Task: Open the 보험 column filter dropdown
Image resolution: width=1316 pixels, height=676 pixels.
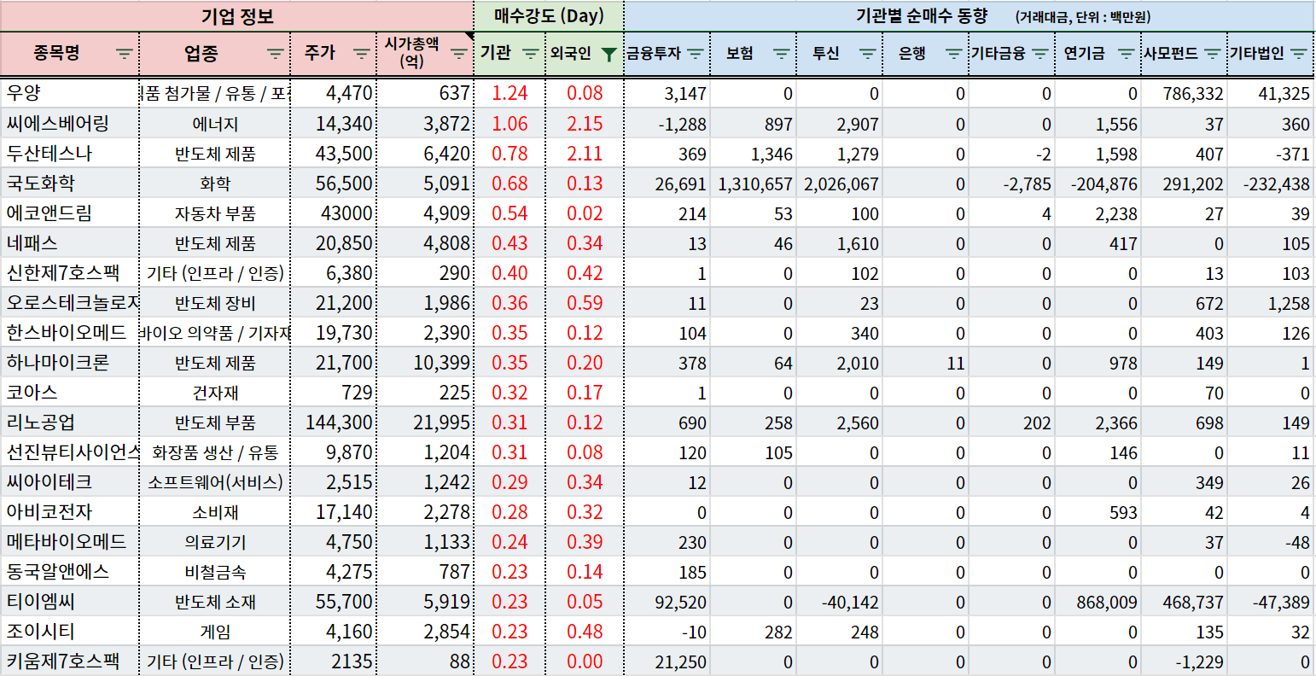Action: click(x=782, y=53)
